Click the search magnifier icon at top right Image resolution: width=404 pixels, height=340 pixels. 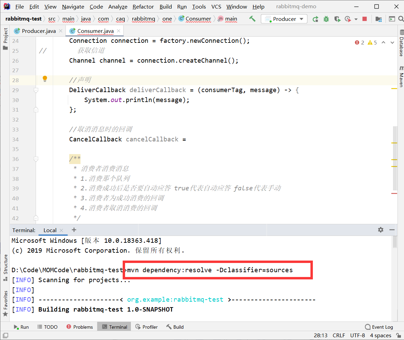coord(401,19)
